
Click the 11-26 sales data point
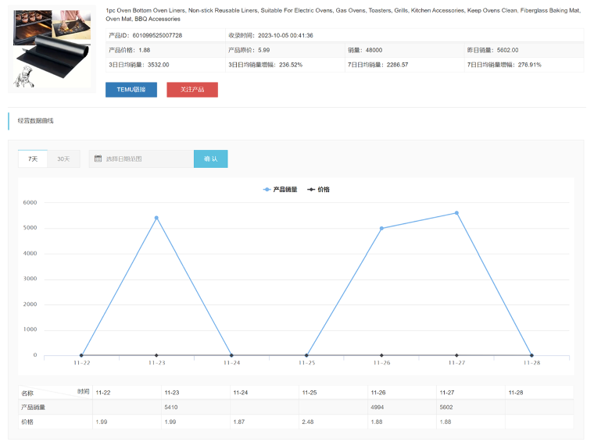[381, 228]
